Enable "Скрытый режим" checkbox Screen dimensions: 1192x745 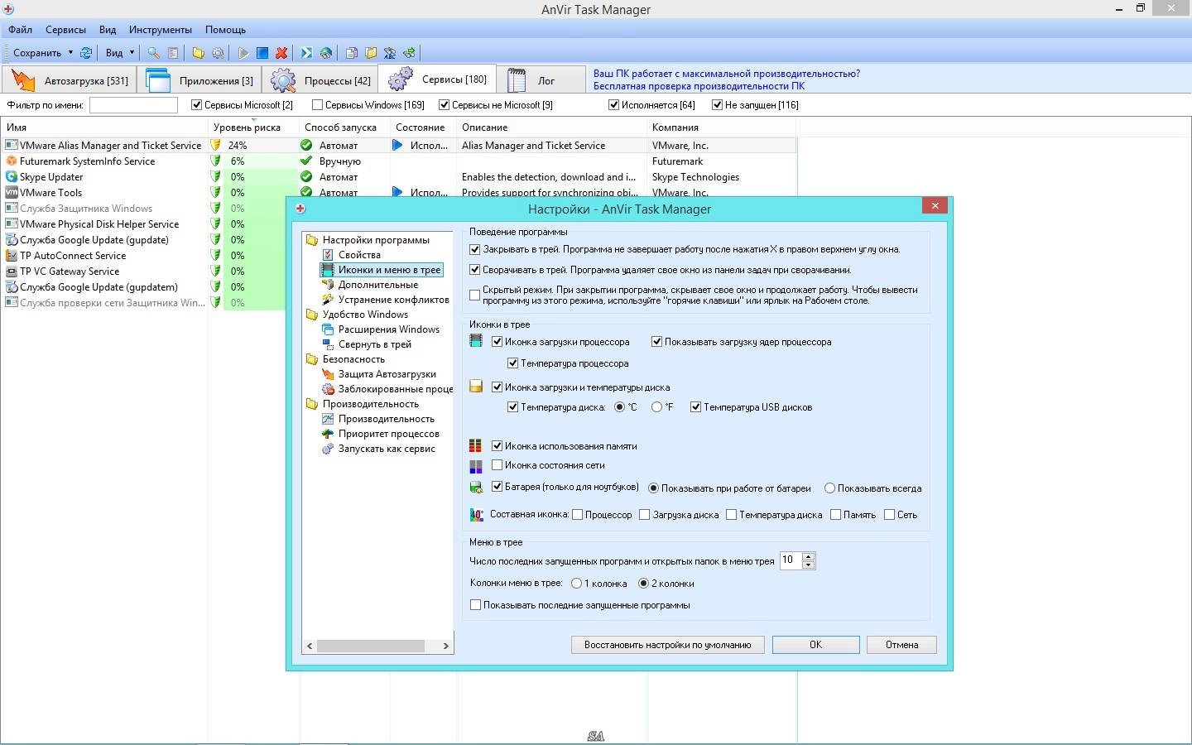[x=475, y=295]
